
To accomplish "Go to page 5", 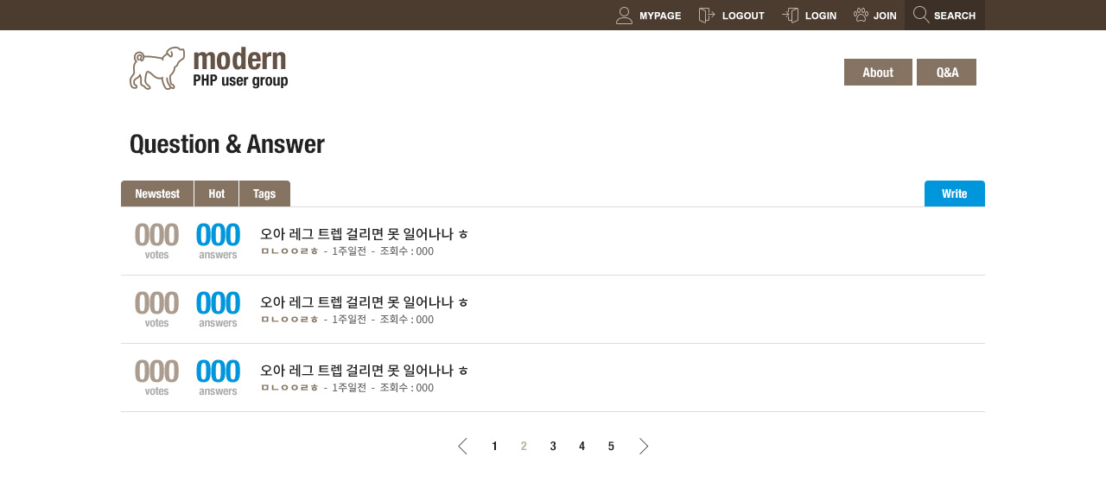I will click(x=611, y=447).
